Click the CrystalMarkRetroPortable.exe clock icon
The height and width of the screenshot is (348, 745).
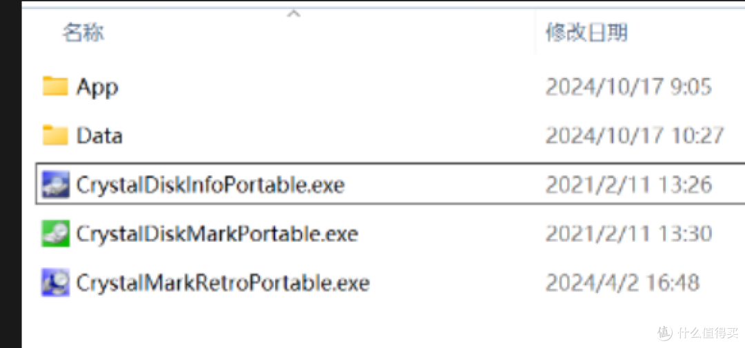56,283
